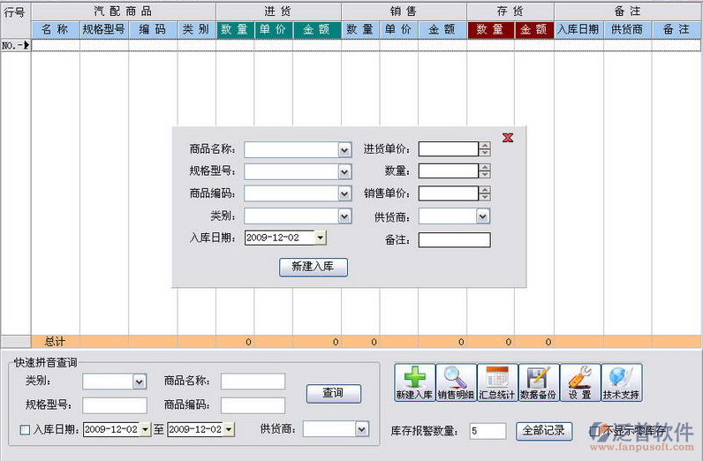Click the red 存货 数量 column header
The image size is (703, 461).
point(489,29)
